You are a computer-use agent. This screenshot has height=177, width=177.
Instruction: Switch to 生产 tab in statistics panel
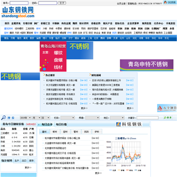17,161
